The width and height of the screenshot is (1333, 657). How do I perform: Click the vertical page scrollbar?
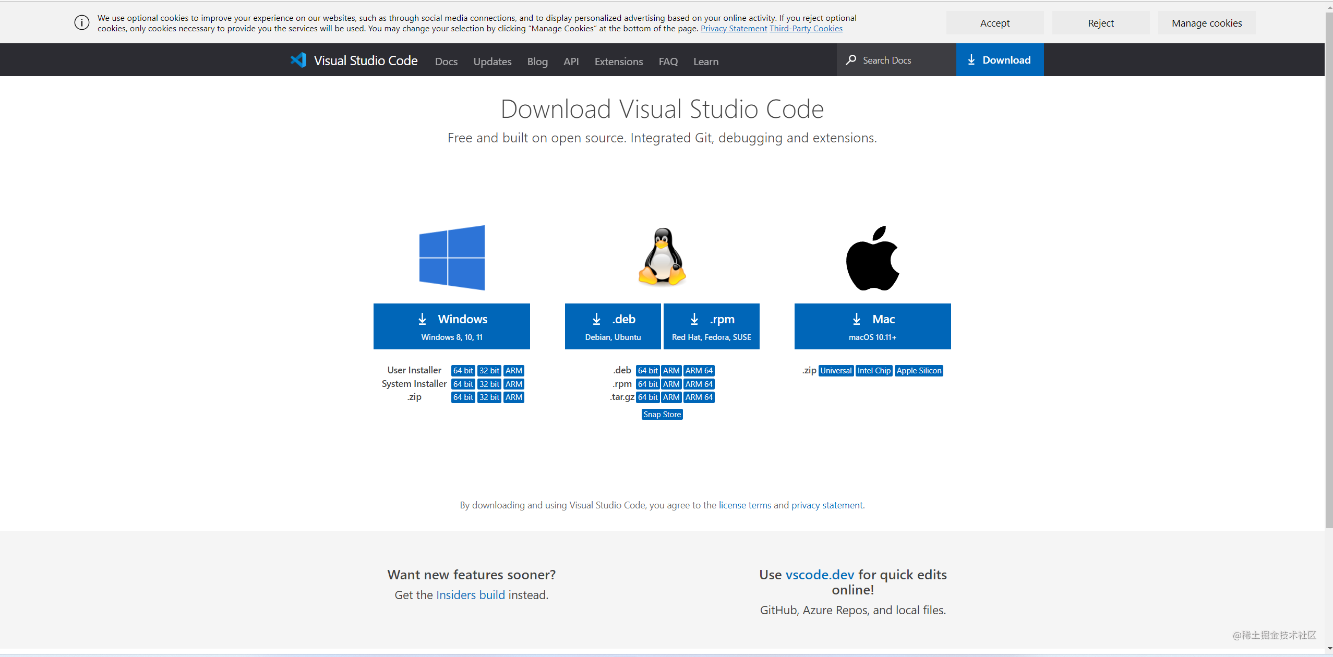coord(1329,271)
